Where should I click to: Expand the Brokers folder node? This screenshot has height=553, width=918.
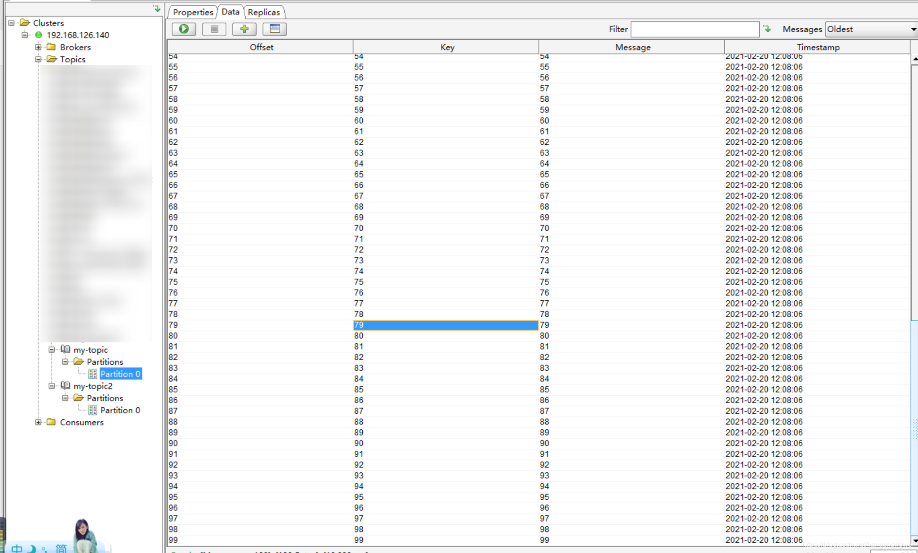tap(39, 47)
